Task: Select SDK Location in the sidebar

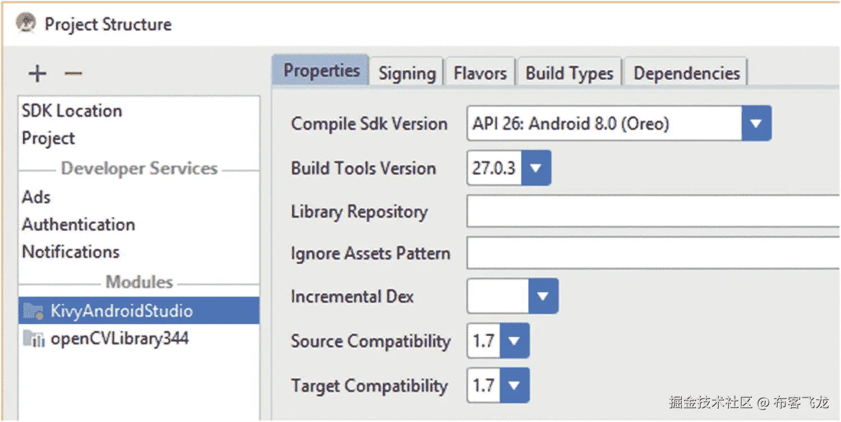Action: pos(72,111)
